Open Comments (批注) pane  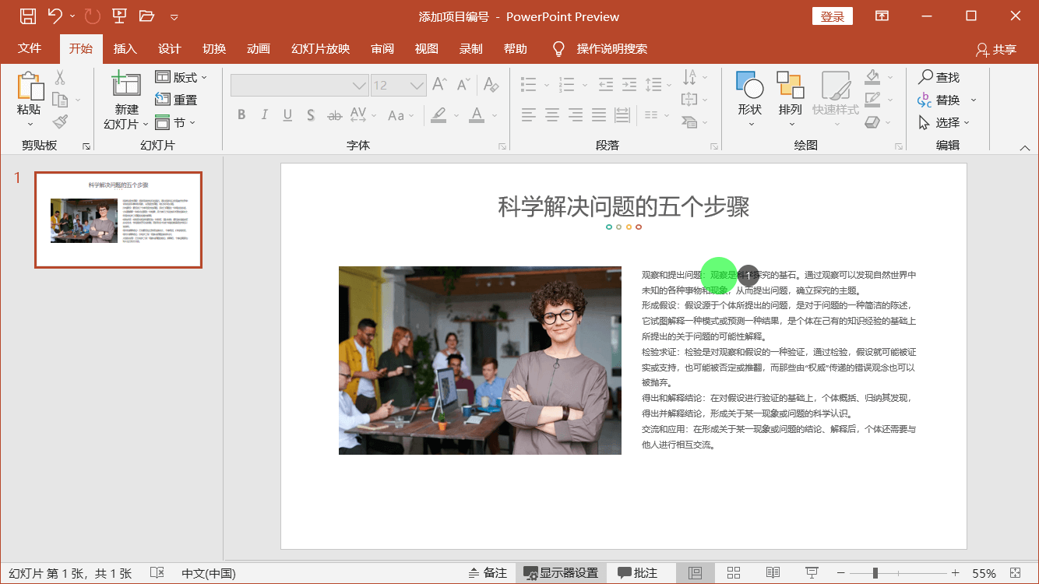pyautogui.click(x=637, y=573)
